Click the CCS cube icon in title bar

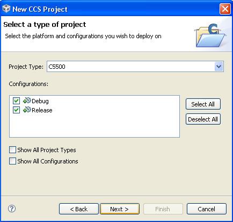coord(6,9)
